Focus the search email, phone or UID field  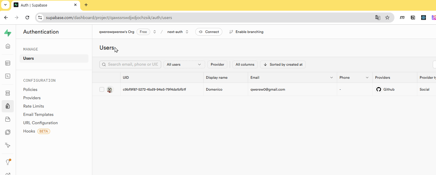(x=132, y=64)
